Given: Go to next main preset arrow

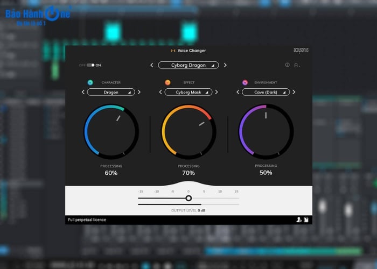Looking at the screenshot, I should point(225,65).
